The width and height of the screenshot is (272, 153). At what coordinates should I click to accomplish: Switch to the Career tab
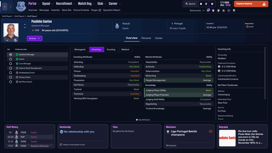[159, 38]
